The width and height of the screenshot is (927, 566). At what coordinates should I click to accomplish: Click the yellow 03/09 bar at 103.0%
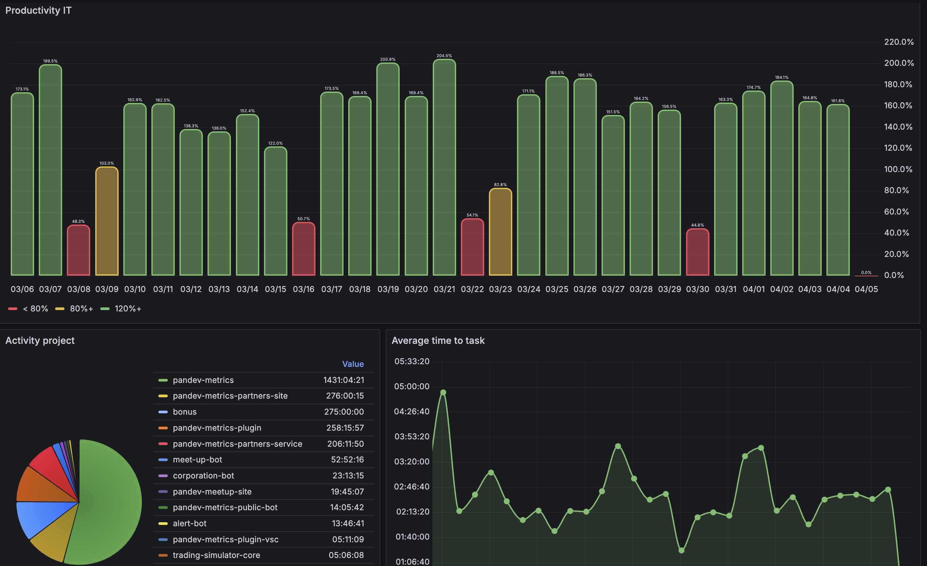(107, 222)
